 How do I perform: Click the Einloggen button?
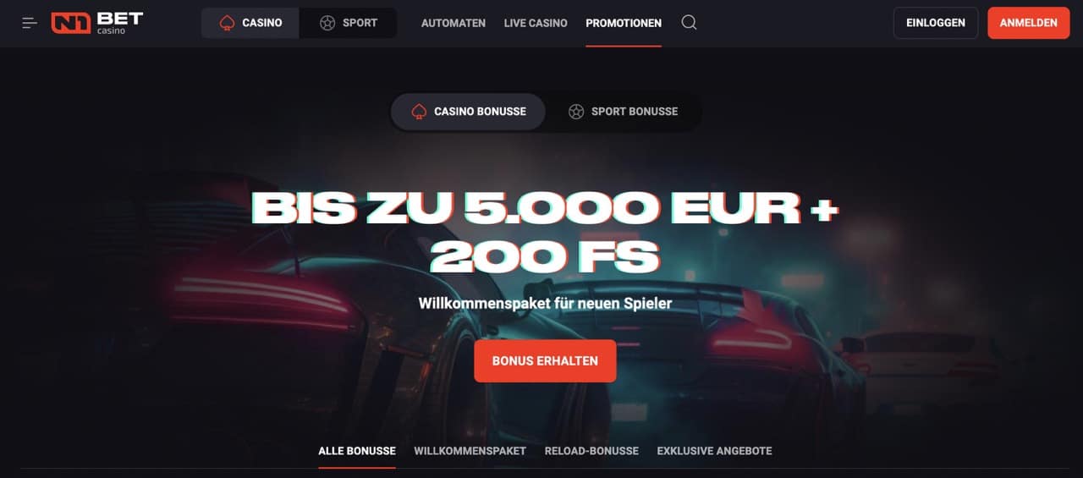click(x=936, y=23)
